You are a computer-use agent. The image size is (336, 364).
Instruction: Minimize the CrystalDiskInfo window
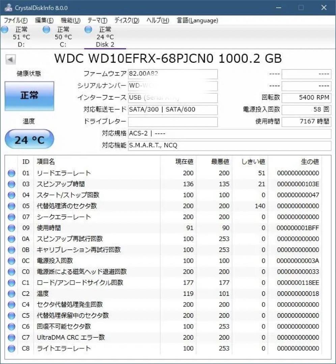pyautogui.click(x=279, y=8)
